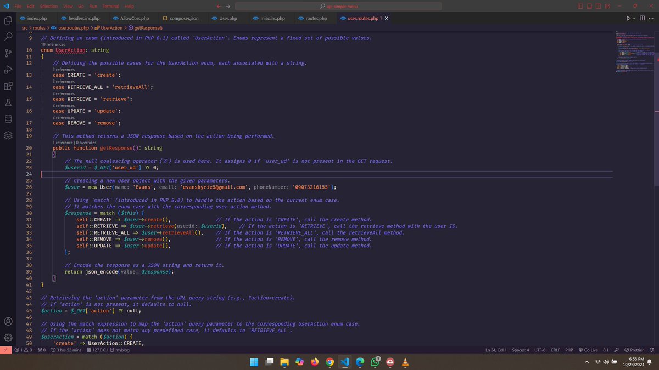The image size is (659, 370).
Task: Open the Extensions view
Action: (x=8, y=86)
